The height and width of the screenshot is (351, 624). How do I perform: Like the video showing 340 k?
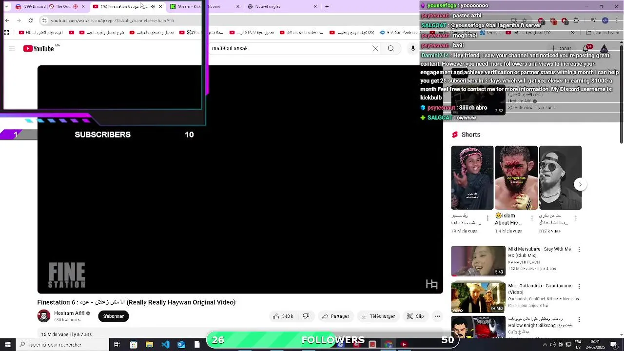pyautogui.click(x=283, y=316)
